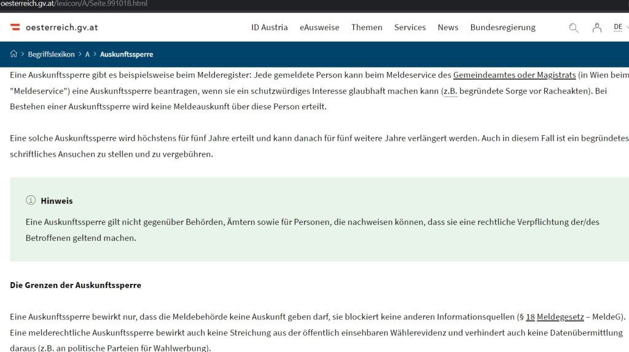629x352 pixels.
Task: Click the Auskunftssperre breadcrumb entry
Action: (127, 54)
